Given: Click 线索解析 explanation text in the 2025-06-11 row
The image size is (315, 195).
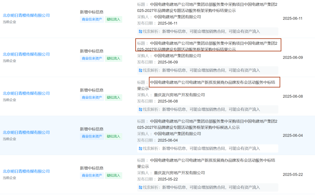Looking at the screenshot, I should pos(211,31).
